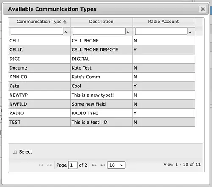The height and width of the screenshot is (187, 212).
Task: Sort by Communication Type column header
Action: pyautogui.click(x=39, y=22)
